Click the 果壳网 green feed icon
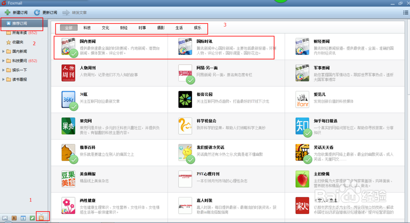This screenshot has height=223, width=410. pyautogui.click(x=68, y=126)
